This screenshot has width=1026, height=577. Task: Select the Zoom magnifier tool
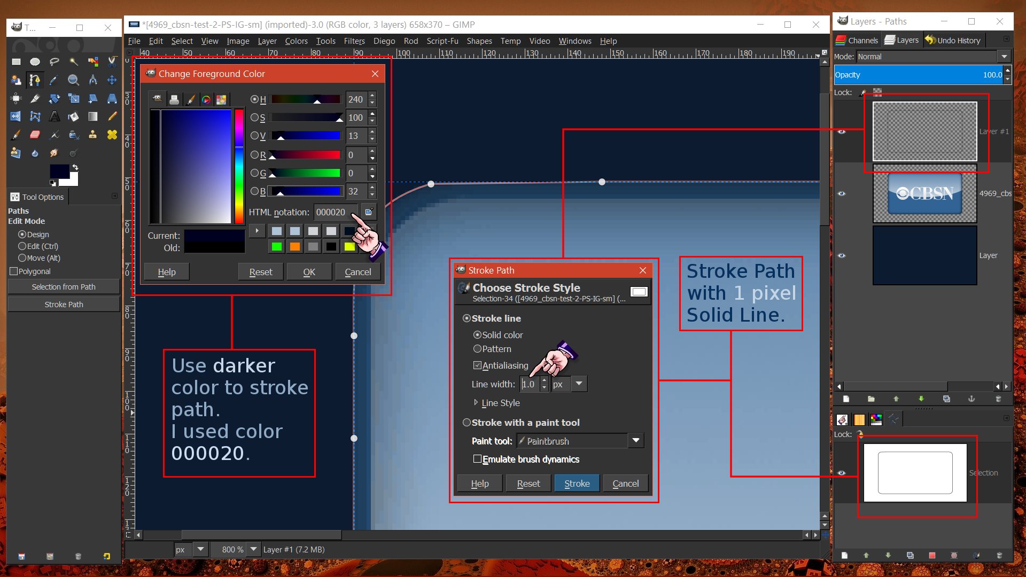pos(74,80)
